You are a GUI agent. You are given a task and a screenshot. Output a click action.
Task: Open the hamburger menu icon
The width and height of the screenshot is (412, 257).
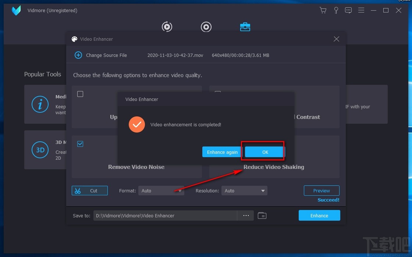[361, 10]
